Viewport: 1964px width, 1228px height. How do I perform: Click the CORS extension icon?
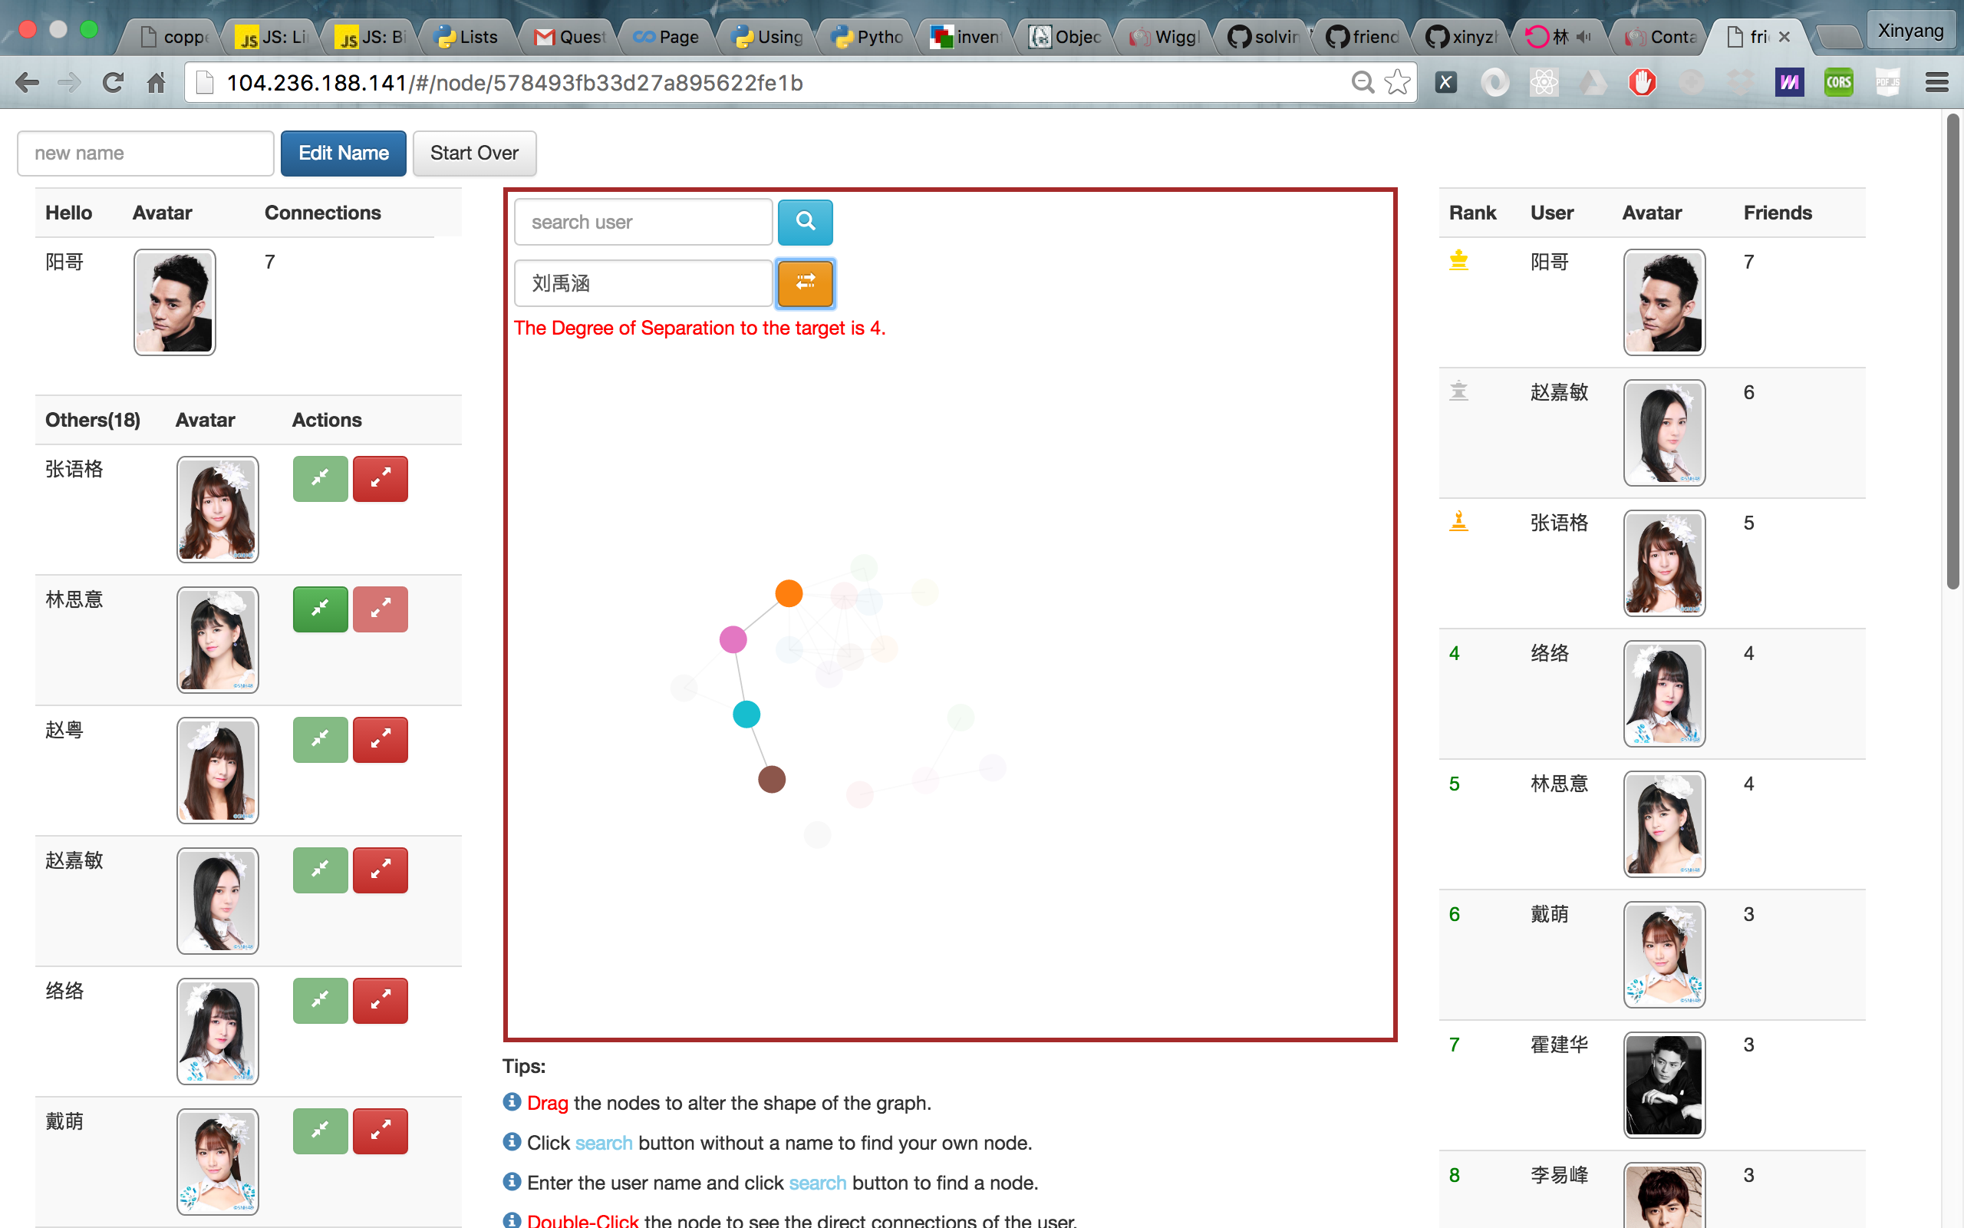tap(1838, 83)
